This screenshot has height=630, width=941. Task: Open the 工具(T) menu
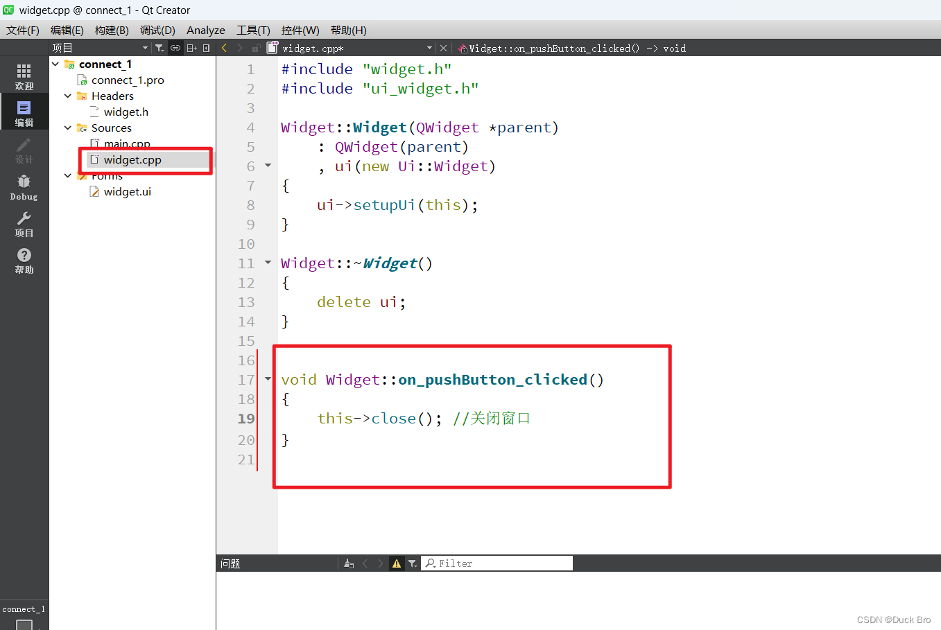pyautogui.click(x=253, y=30)
